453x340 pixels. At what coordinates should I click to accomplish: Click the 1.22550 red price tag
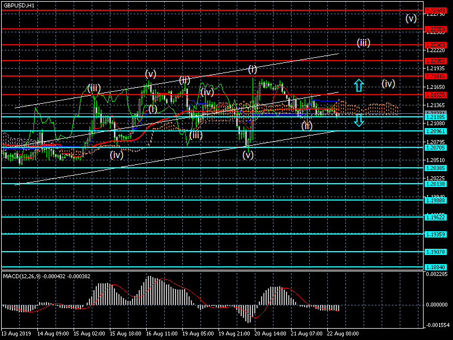point(435,29)
